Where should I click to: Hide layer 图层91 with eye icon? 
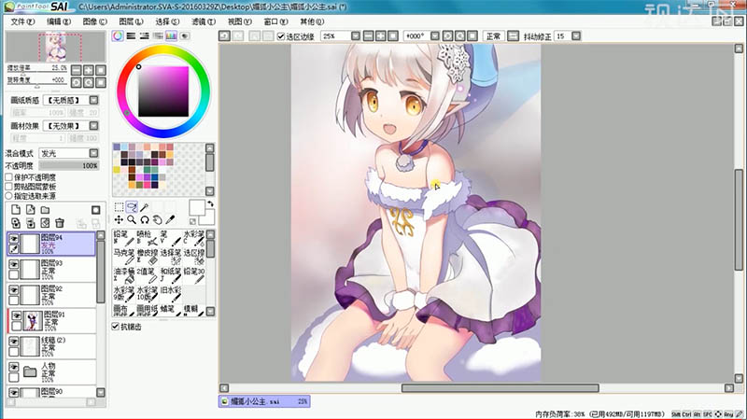pos(17,315)
